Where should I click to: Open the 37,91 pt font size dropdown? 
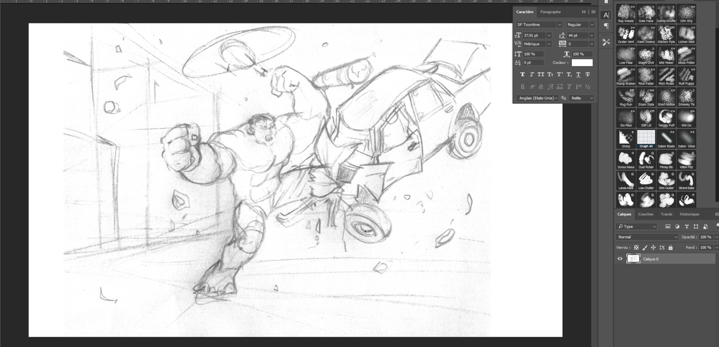(x=549, y=35)
